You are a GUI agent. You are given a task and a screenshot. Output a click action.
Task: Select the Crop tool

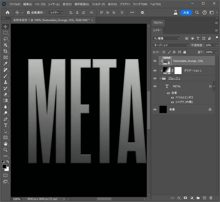pos(5,51)
